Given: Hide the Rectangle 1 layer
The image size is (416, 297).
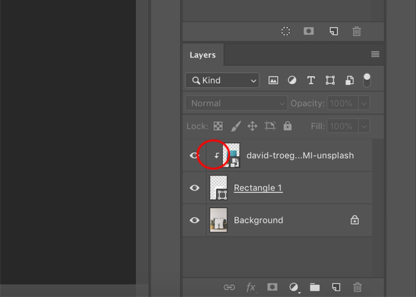Looking at the screenshot, I should pos(195,188).
